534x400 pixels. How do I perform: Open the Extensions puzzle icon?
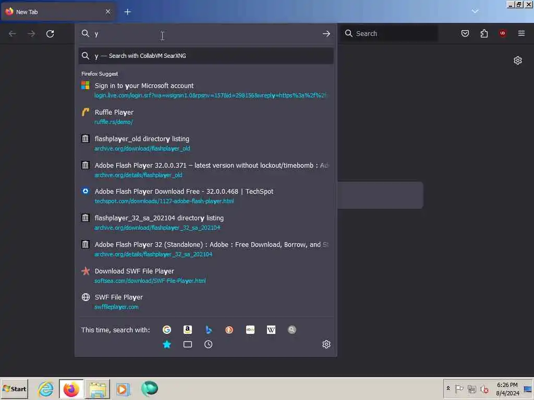(484, 33)
